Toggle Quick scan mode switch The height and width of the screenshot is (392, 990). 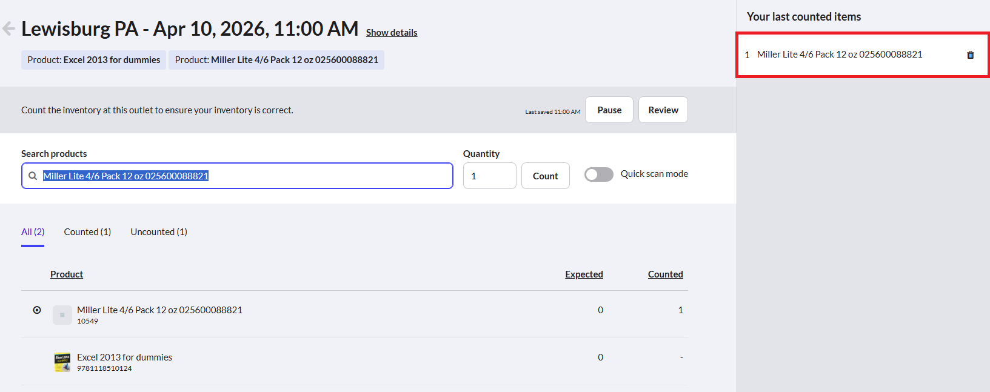point(598,174)
